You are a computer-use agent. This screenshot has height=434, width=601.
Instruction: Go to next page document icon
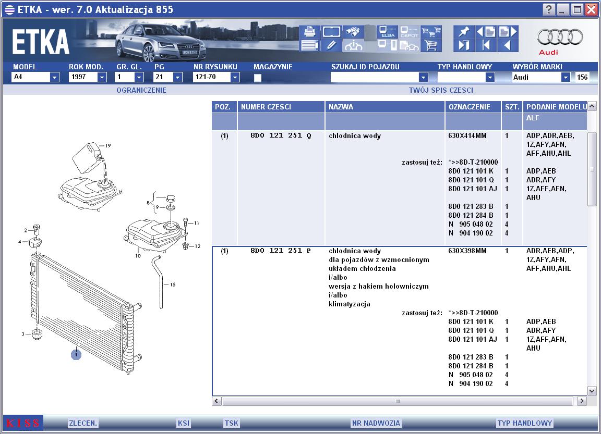[508, 32]
